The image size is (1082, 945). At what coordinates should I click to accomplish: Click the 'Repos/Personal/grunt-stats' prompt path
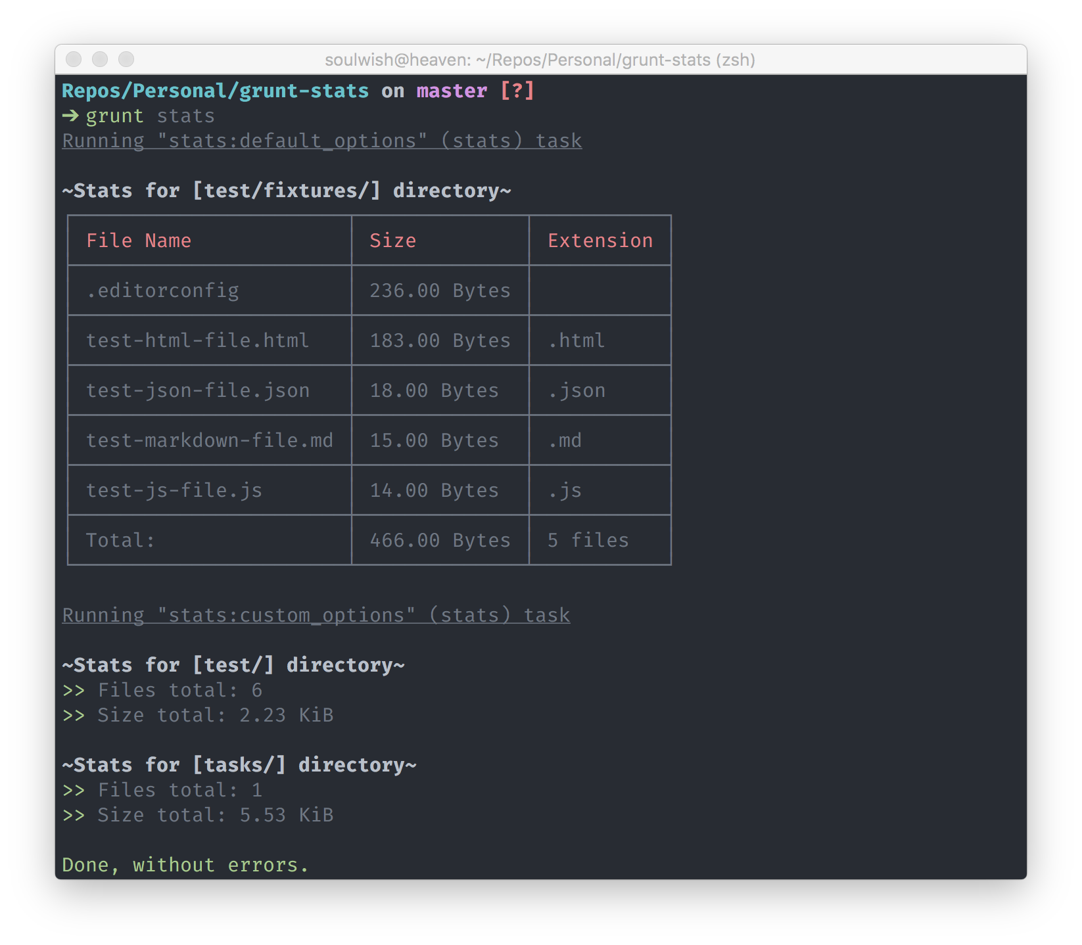[216, 91]
